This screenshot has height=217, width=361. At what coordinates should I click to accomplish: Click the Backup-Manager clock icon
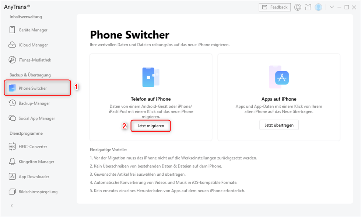pos(12,103)
